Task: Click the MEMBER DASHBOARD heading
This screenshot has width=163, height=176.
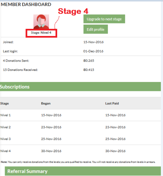Action: 26,5
